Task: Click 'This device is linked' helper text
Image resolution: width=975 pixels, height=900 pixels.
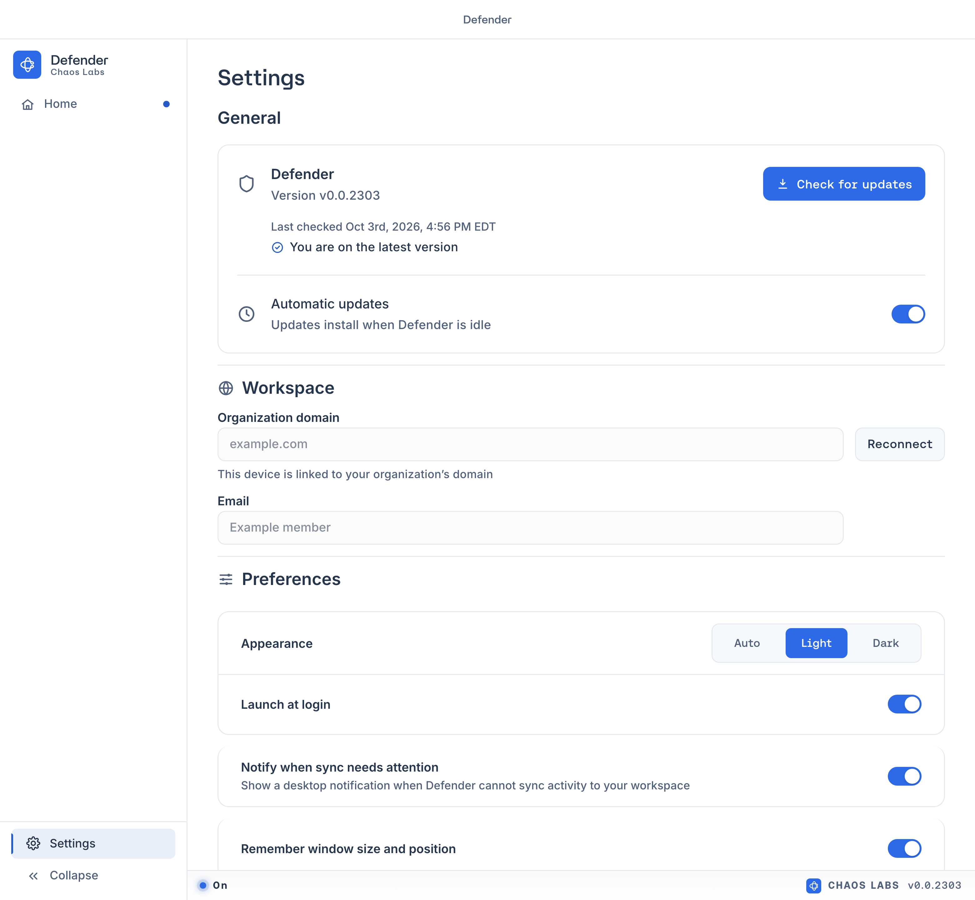Action: tap(355, 474)
